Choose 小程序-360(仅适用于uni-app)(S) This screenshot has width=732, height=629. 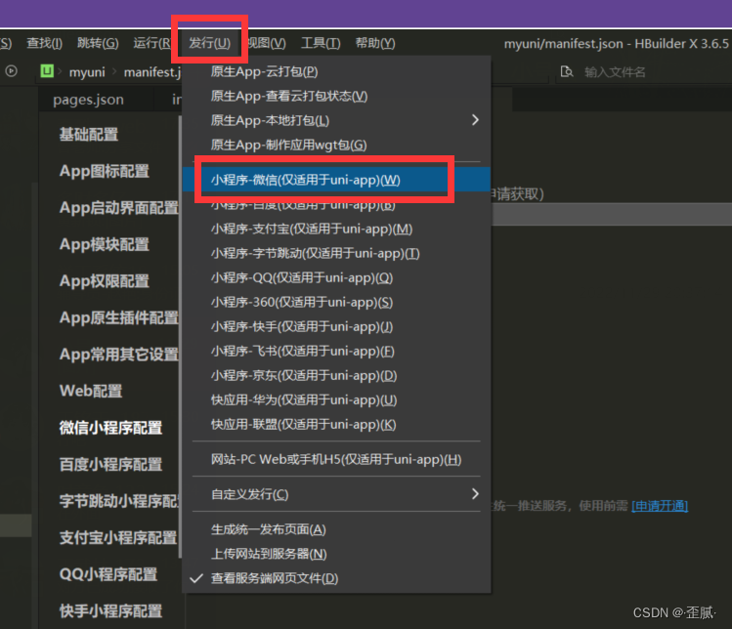(x=336, y=303)
